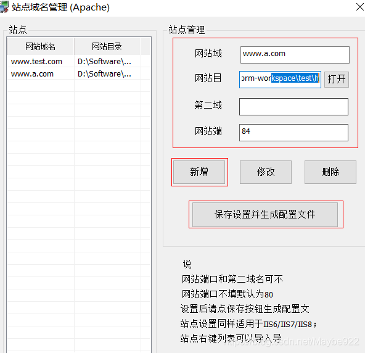Click the 第二域 label
Viewport: 365px width, 353px height.
coord(208,106)
